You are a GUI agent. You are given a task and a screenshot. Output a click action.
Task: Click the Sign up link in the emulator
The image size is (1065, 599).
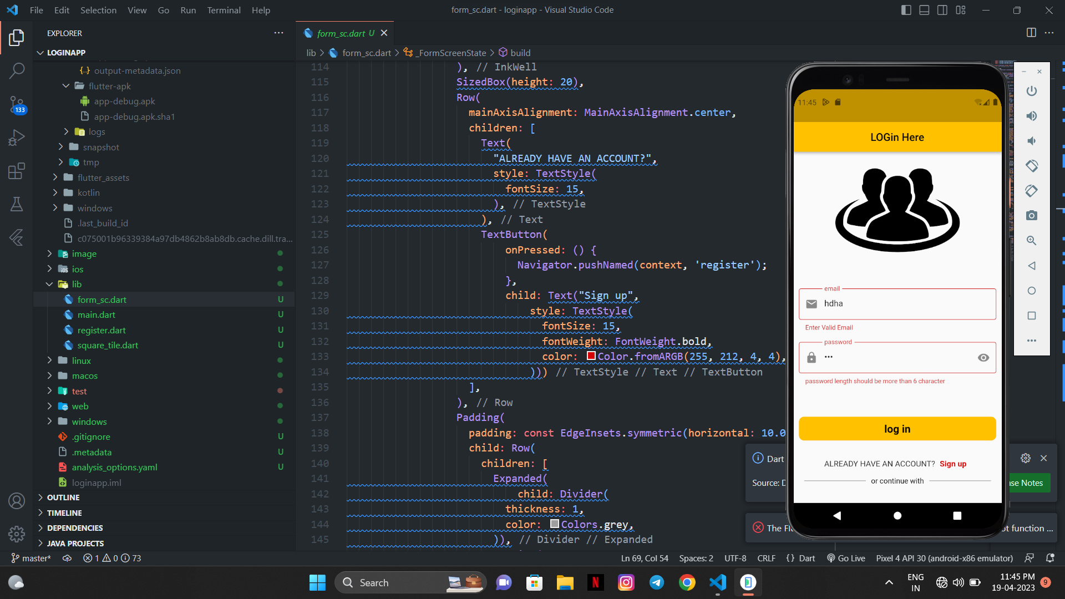(x=952, y=464)
